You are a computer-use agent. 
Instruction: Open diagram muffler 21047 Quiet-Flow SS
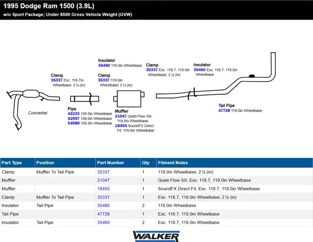pyautogui.click(x=121, y=116)
